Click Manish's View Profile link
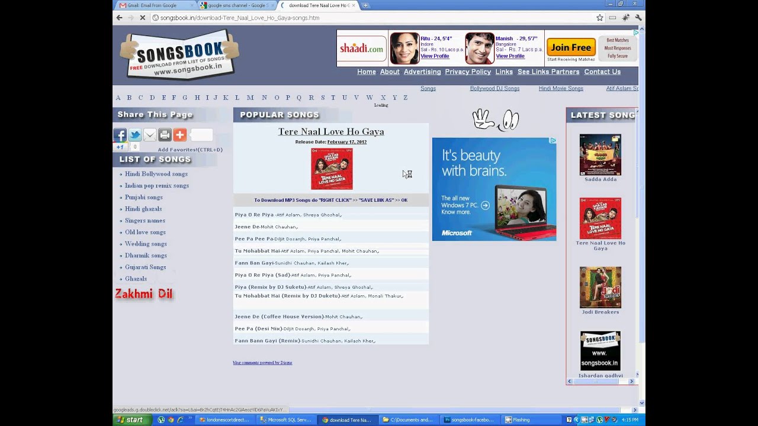Viewport: 758px width, 426px height. 510,56
